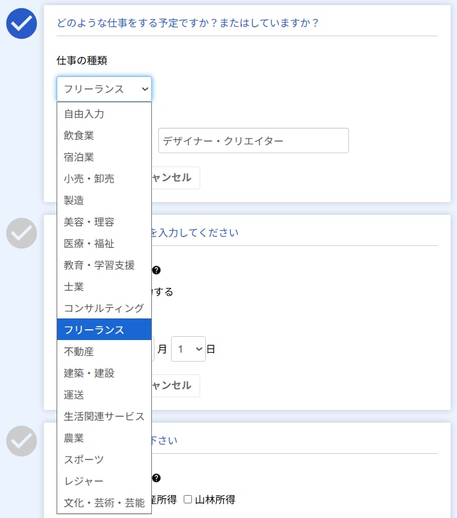Select highlighted フリーランス option
The width and height of the screenshot is (457, 518).
(104, 330)
